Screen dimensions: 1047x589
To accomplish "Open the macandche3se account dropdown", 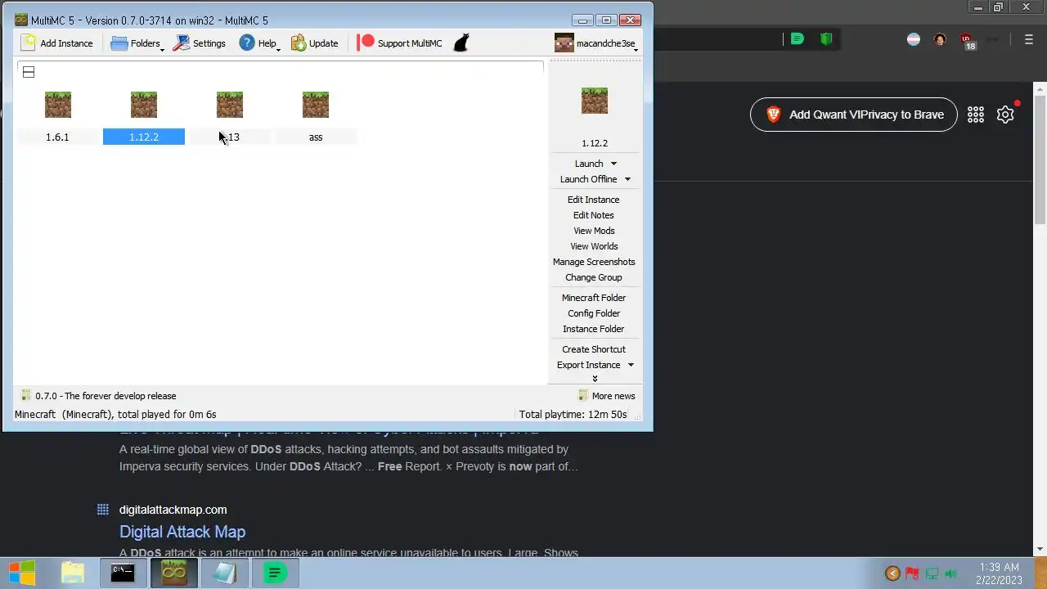I will pyautogui.click(x=596, y=43).
